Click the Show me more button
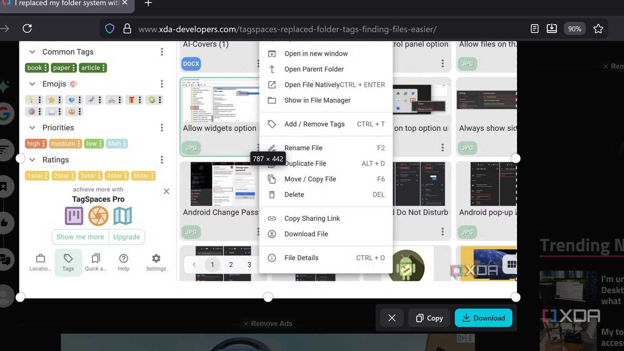 (x=80, y=237)
